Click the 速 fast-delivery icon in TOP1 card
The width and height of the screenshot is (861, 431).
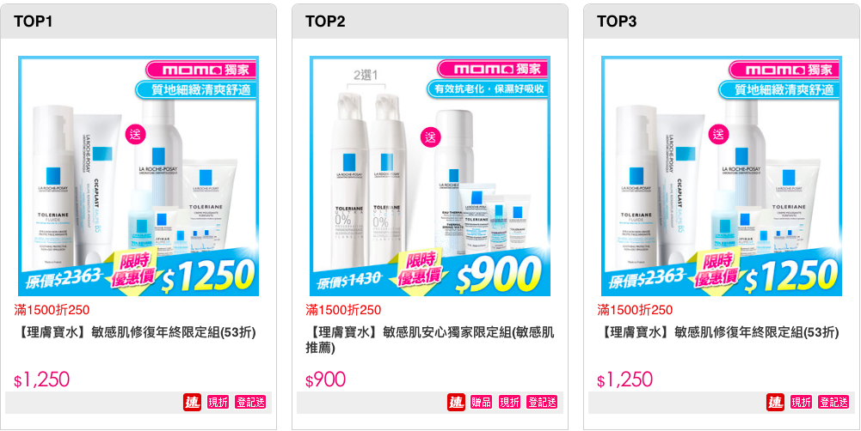point(192,403)
